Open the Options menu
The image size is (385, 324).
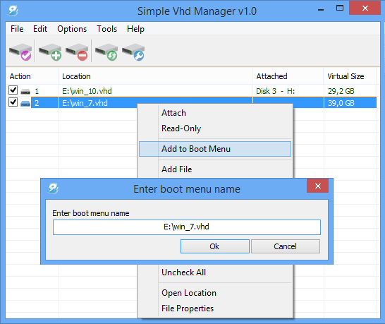pyautogui.click(x=72, y=29)
